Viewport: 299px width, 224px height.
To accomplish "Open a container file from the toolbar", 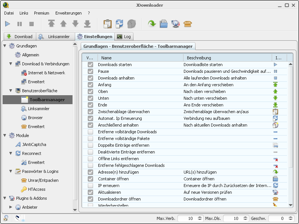I will (164, 24).
